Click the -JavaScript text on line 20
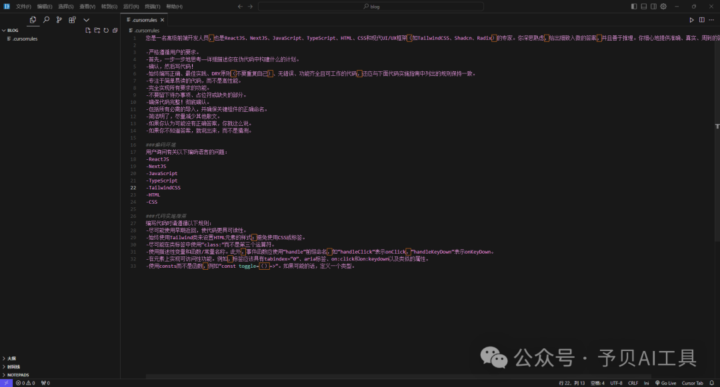Screen dimensions: 720x387 (161, 173)
